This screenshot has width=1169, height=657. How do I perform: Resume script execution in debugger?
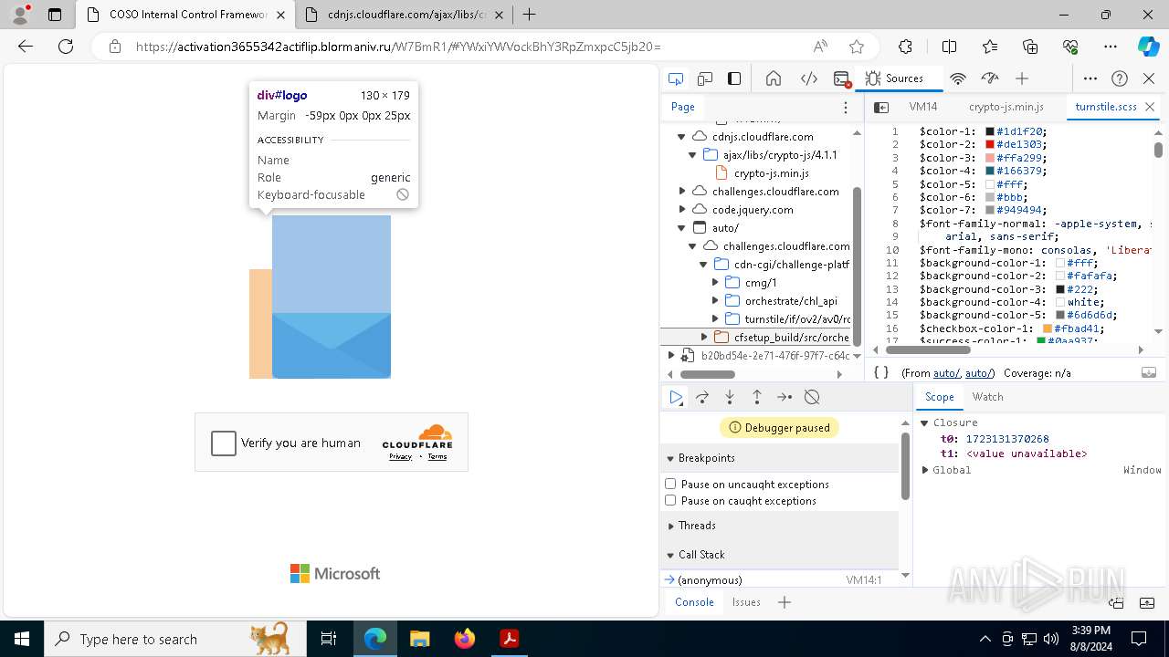pyautogui.click(x=676, y=397)
